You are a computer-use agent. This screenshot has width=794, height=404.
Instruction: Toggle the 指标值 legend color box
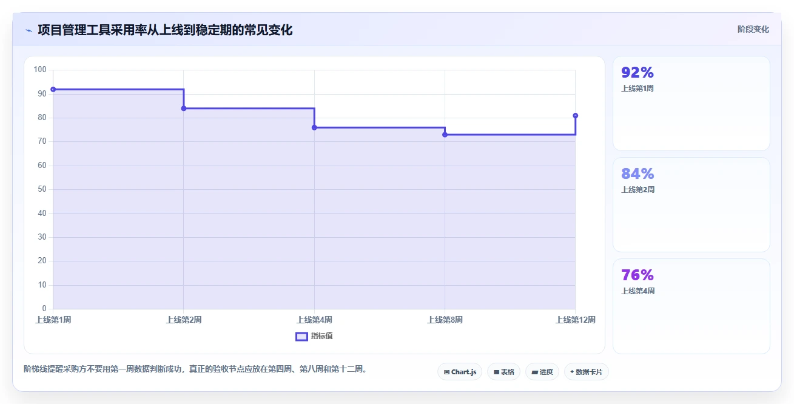[301, 336]
